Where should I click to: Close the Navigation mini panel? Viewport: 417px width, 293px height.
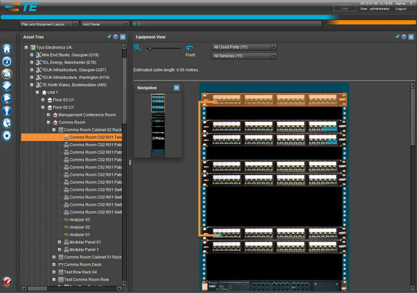[x=177, y=88]
